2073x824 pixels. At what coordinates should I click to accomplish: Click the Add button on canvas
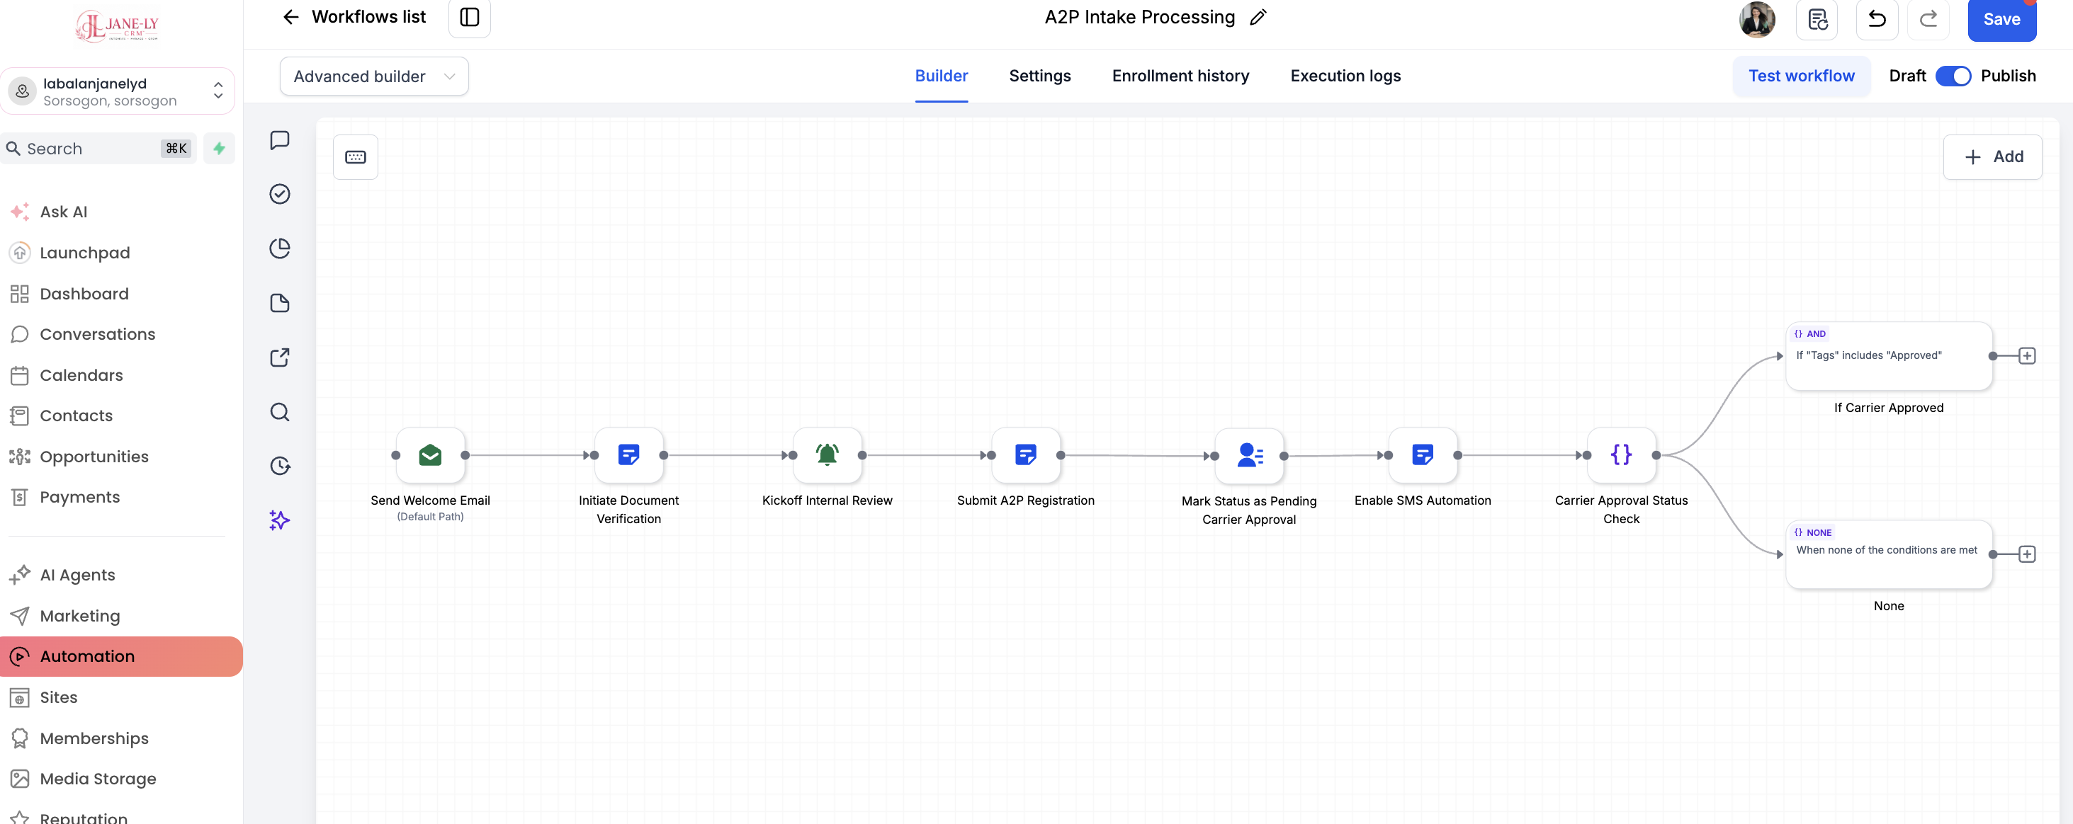pos(1992,156)
